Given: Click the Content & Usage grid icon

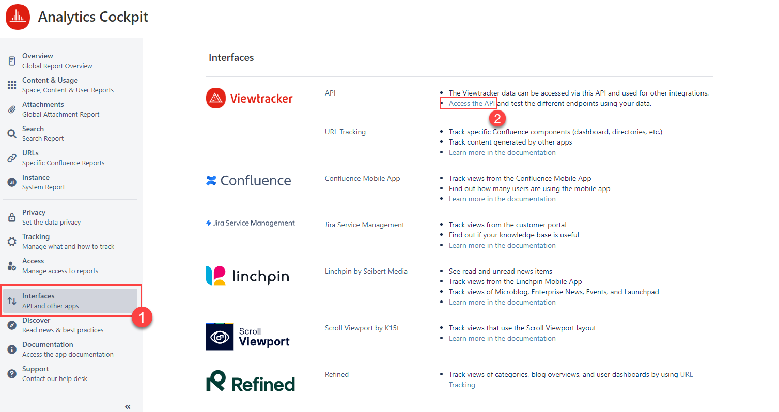Looking at the screenshot, I should coord(12,85).
